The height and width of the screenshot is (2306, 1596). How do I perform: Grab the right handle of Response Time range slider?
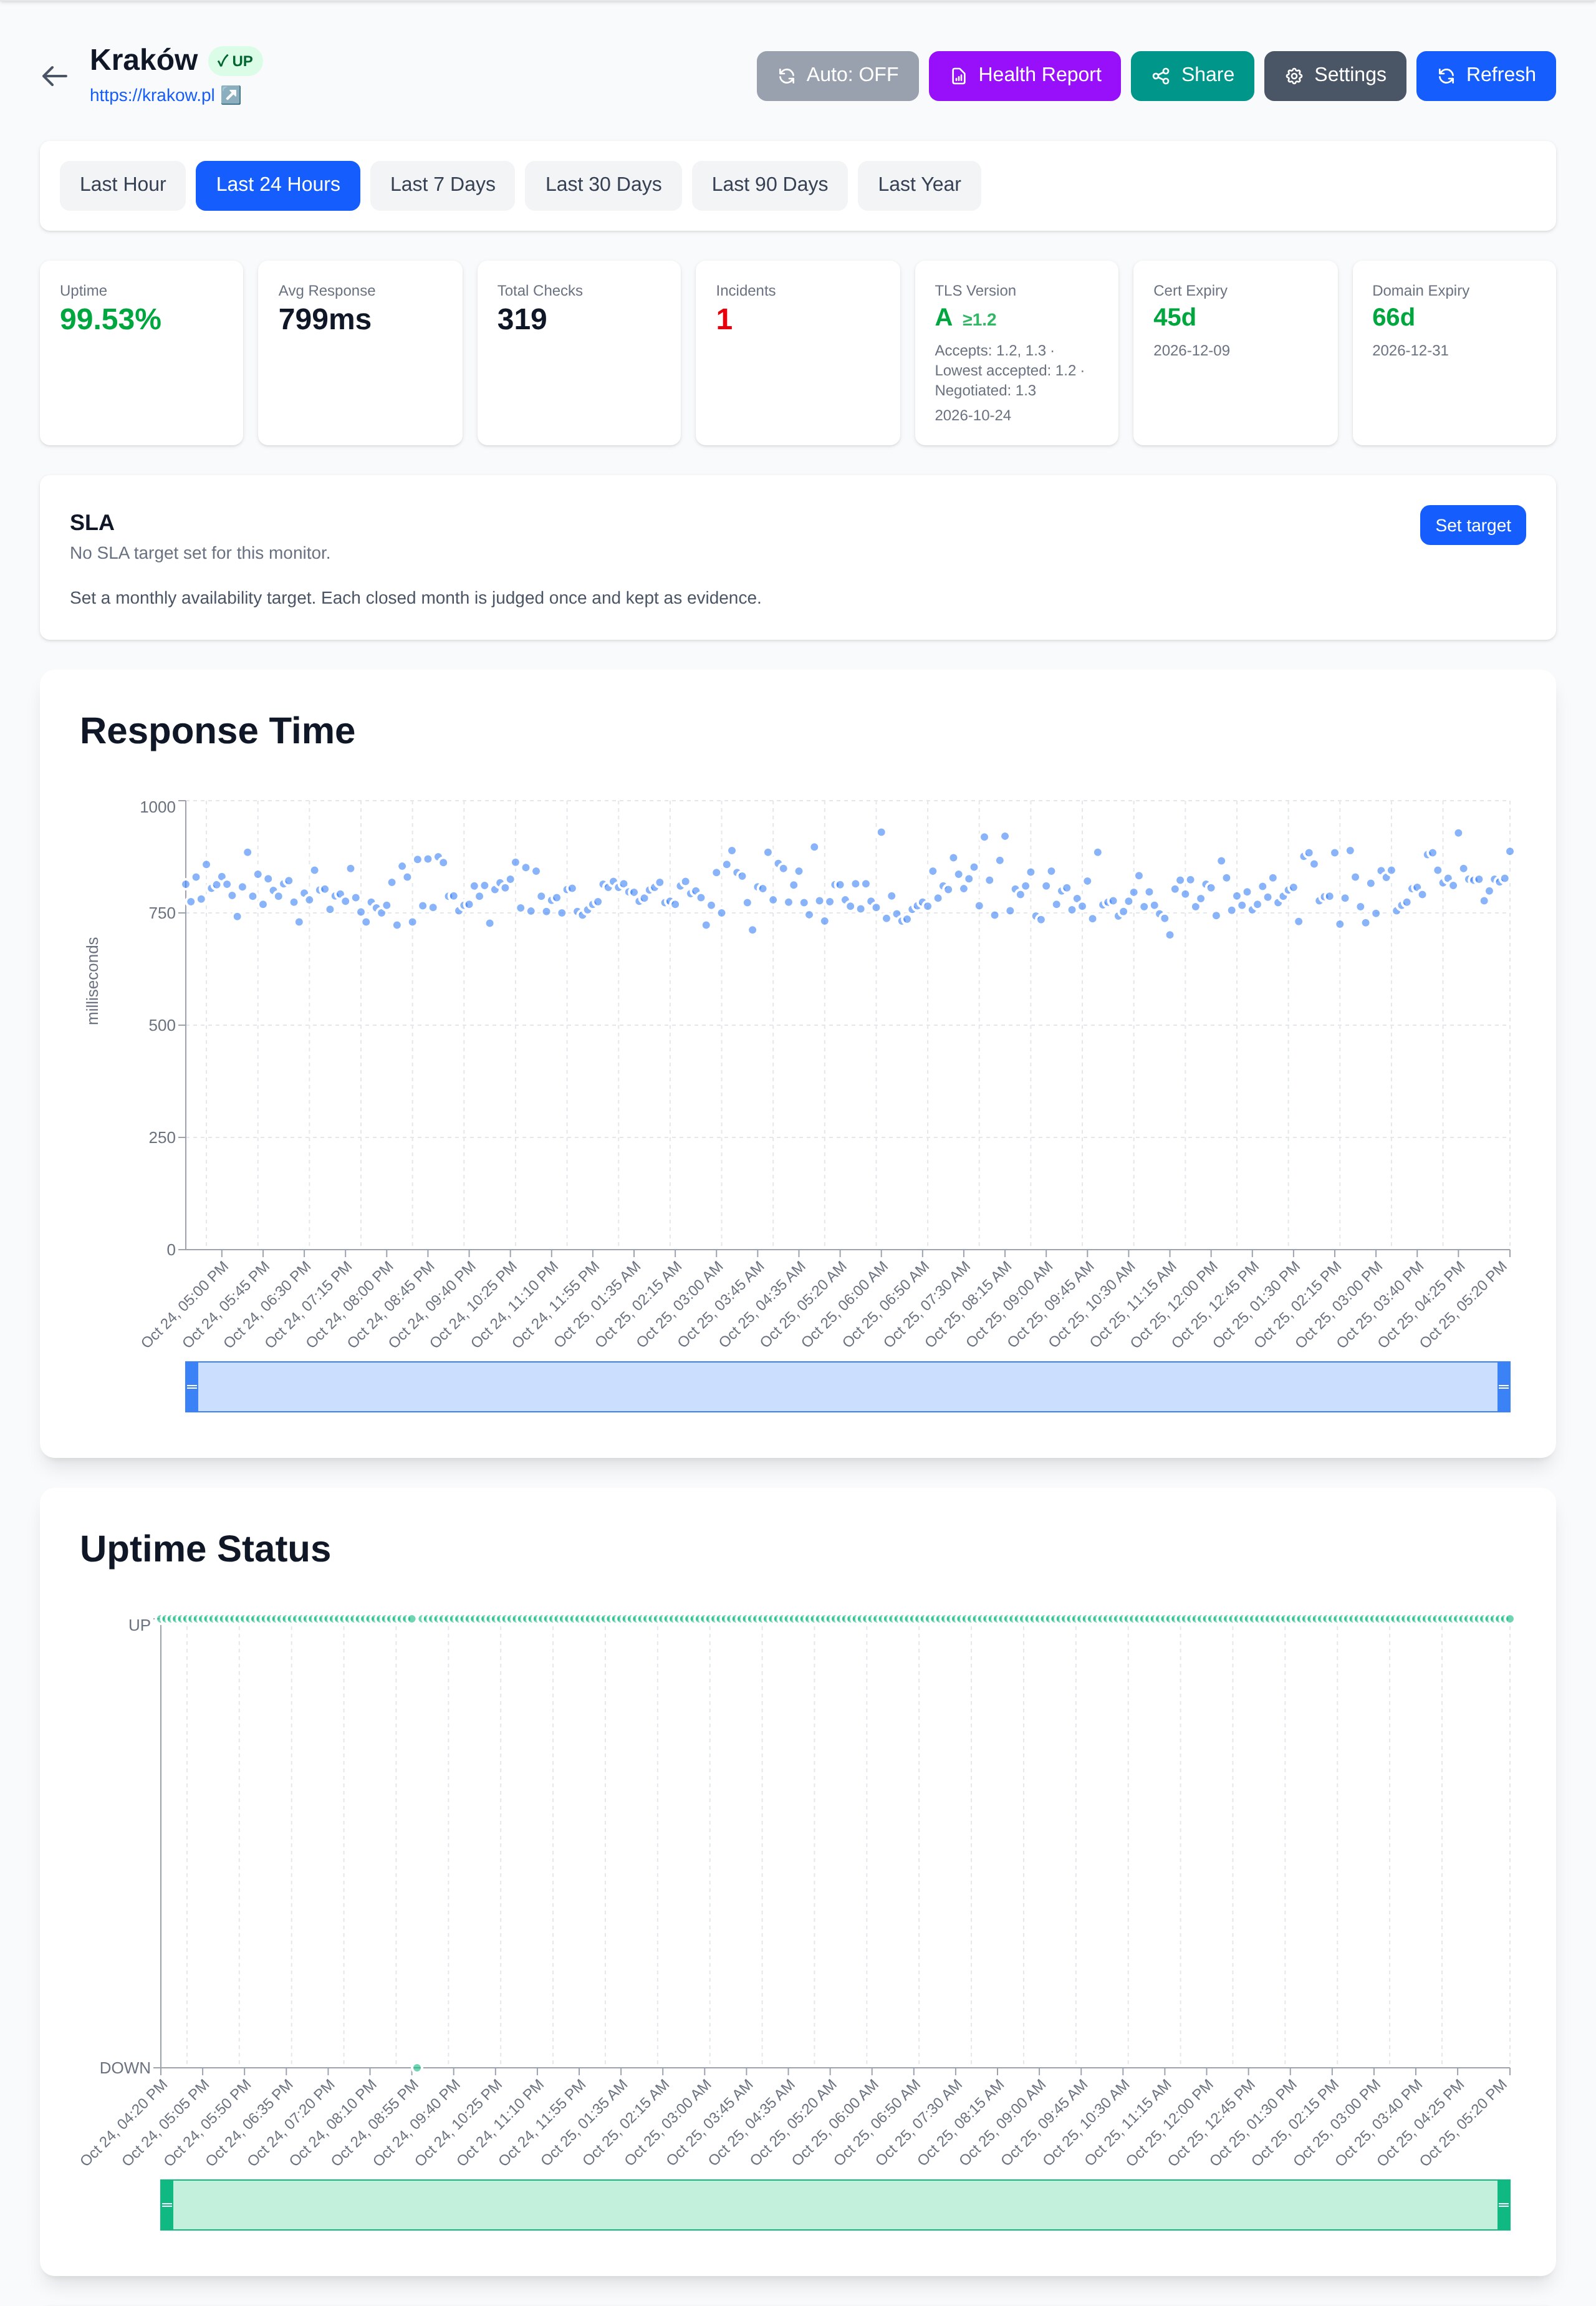pos(1503,1387)
